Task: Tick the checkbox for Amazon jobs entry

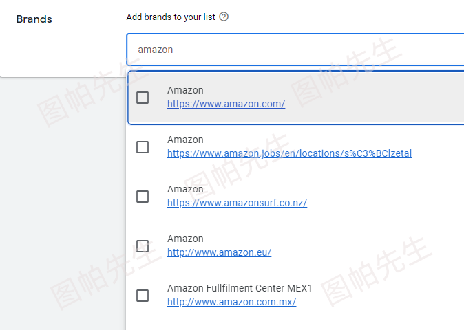Action: tap(143, 147)
